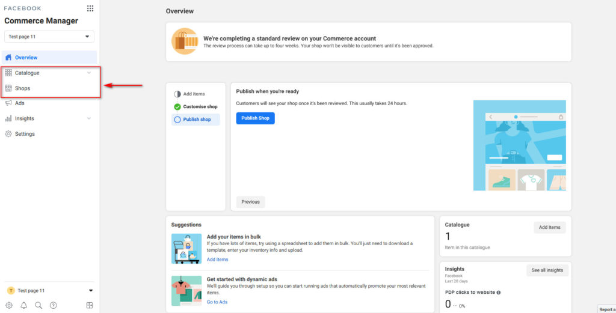
Task: Follow the Add Items link in Suggestions
Action: (x=217, y=260)
